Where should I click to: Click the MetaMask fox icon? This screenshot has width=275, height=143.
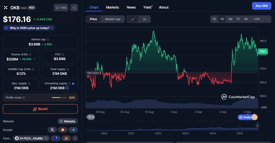point(66,138)
